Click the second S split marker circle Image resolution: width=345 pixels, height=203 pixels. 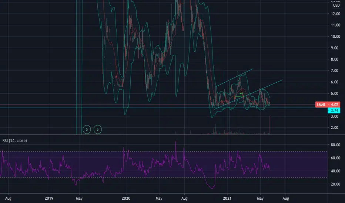(98, 129)
